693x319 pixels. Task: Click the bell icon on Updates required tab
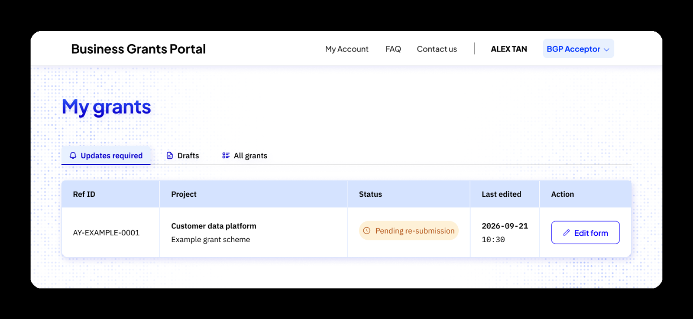click(73, 156)
